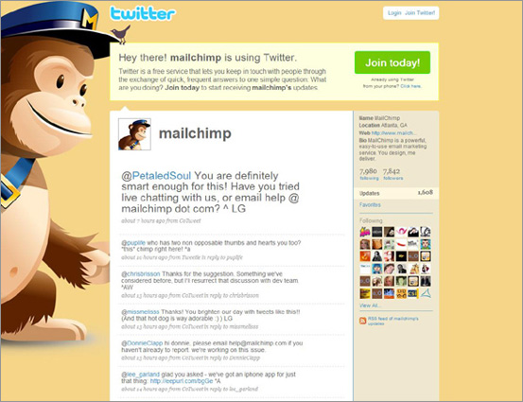Click the Login link
Image resolution: width=523 pixels, height=402 pixels.
(x=394, y=13)
